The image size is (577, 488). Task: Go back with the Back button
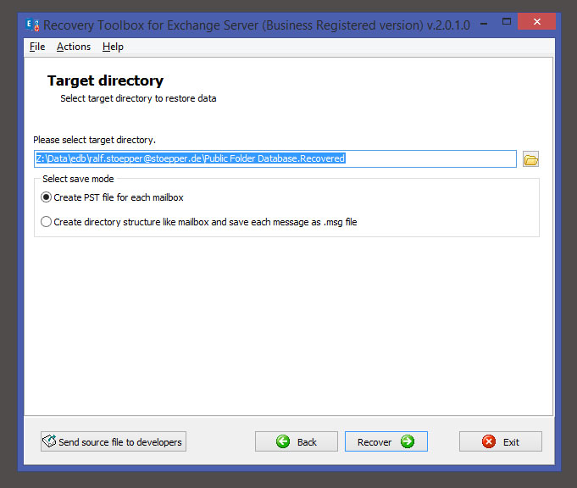click(297, 441)
